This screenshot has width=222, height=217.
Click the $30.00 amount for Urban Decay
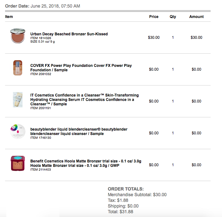click(196, 38)
